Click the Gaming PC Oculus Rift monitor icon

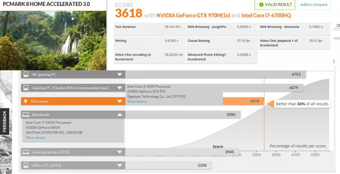26,88
